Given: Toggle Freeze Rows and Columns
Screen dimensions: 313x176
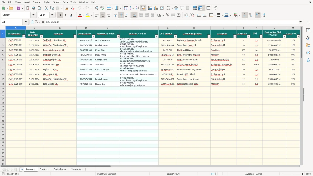Looking at the screenshot, I should 200,8.
